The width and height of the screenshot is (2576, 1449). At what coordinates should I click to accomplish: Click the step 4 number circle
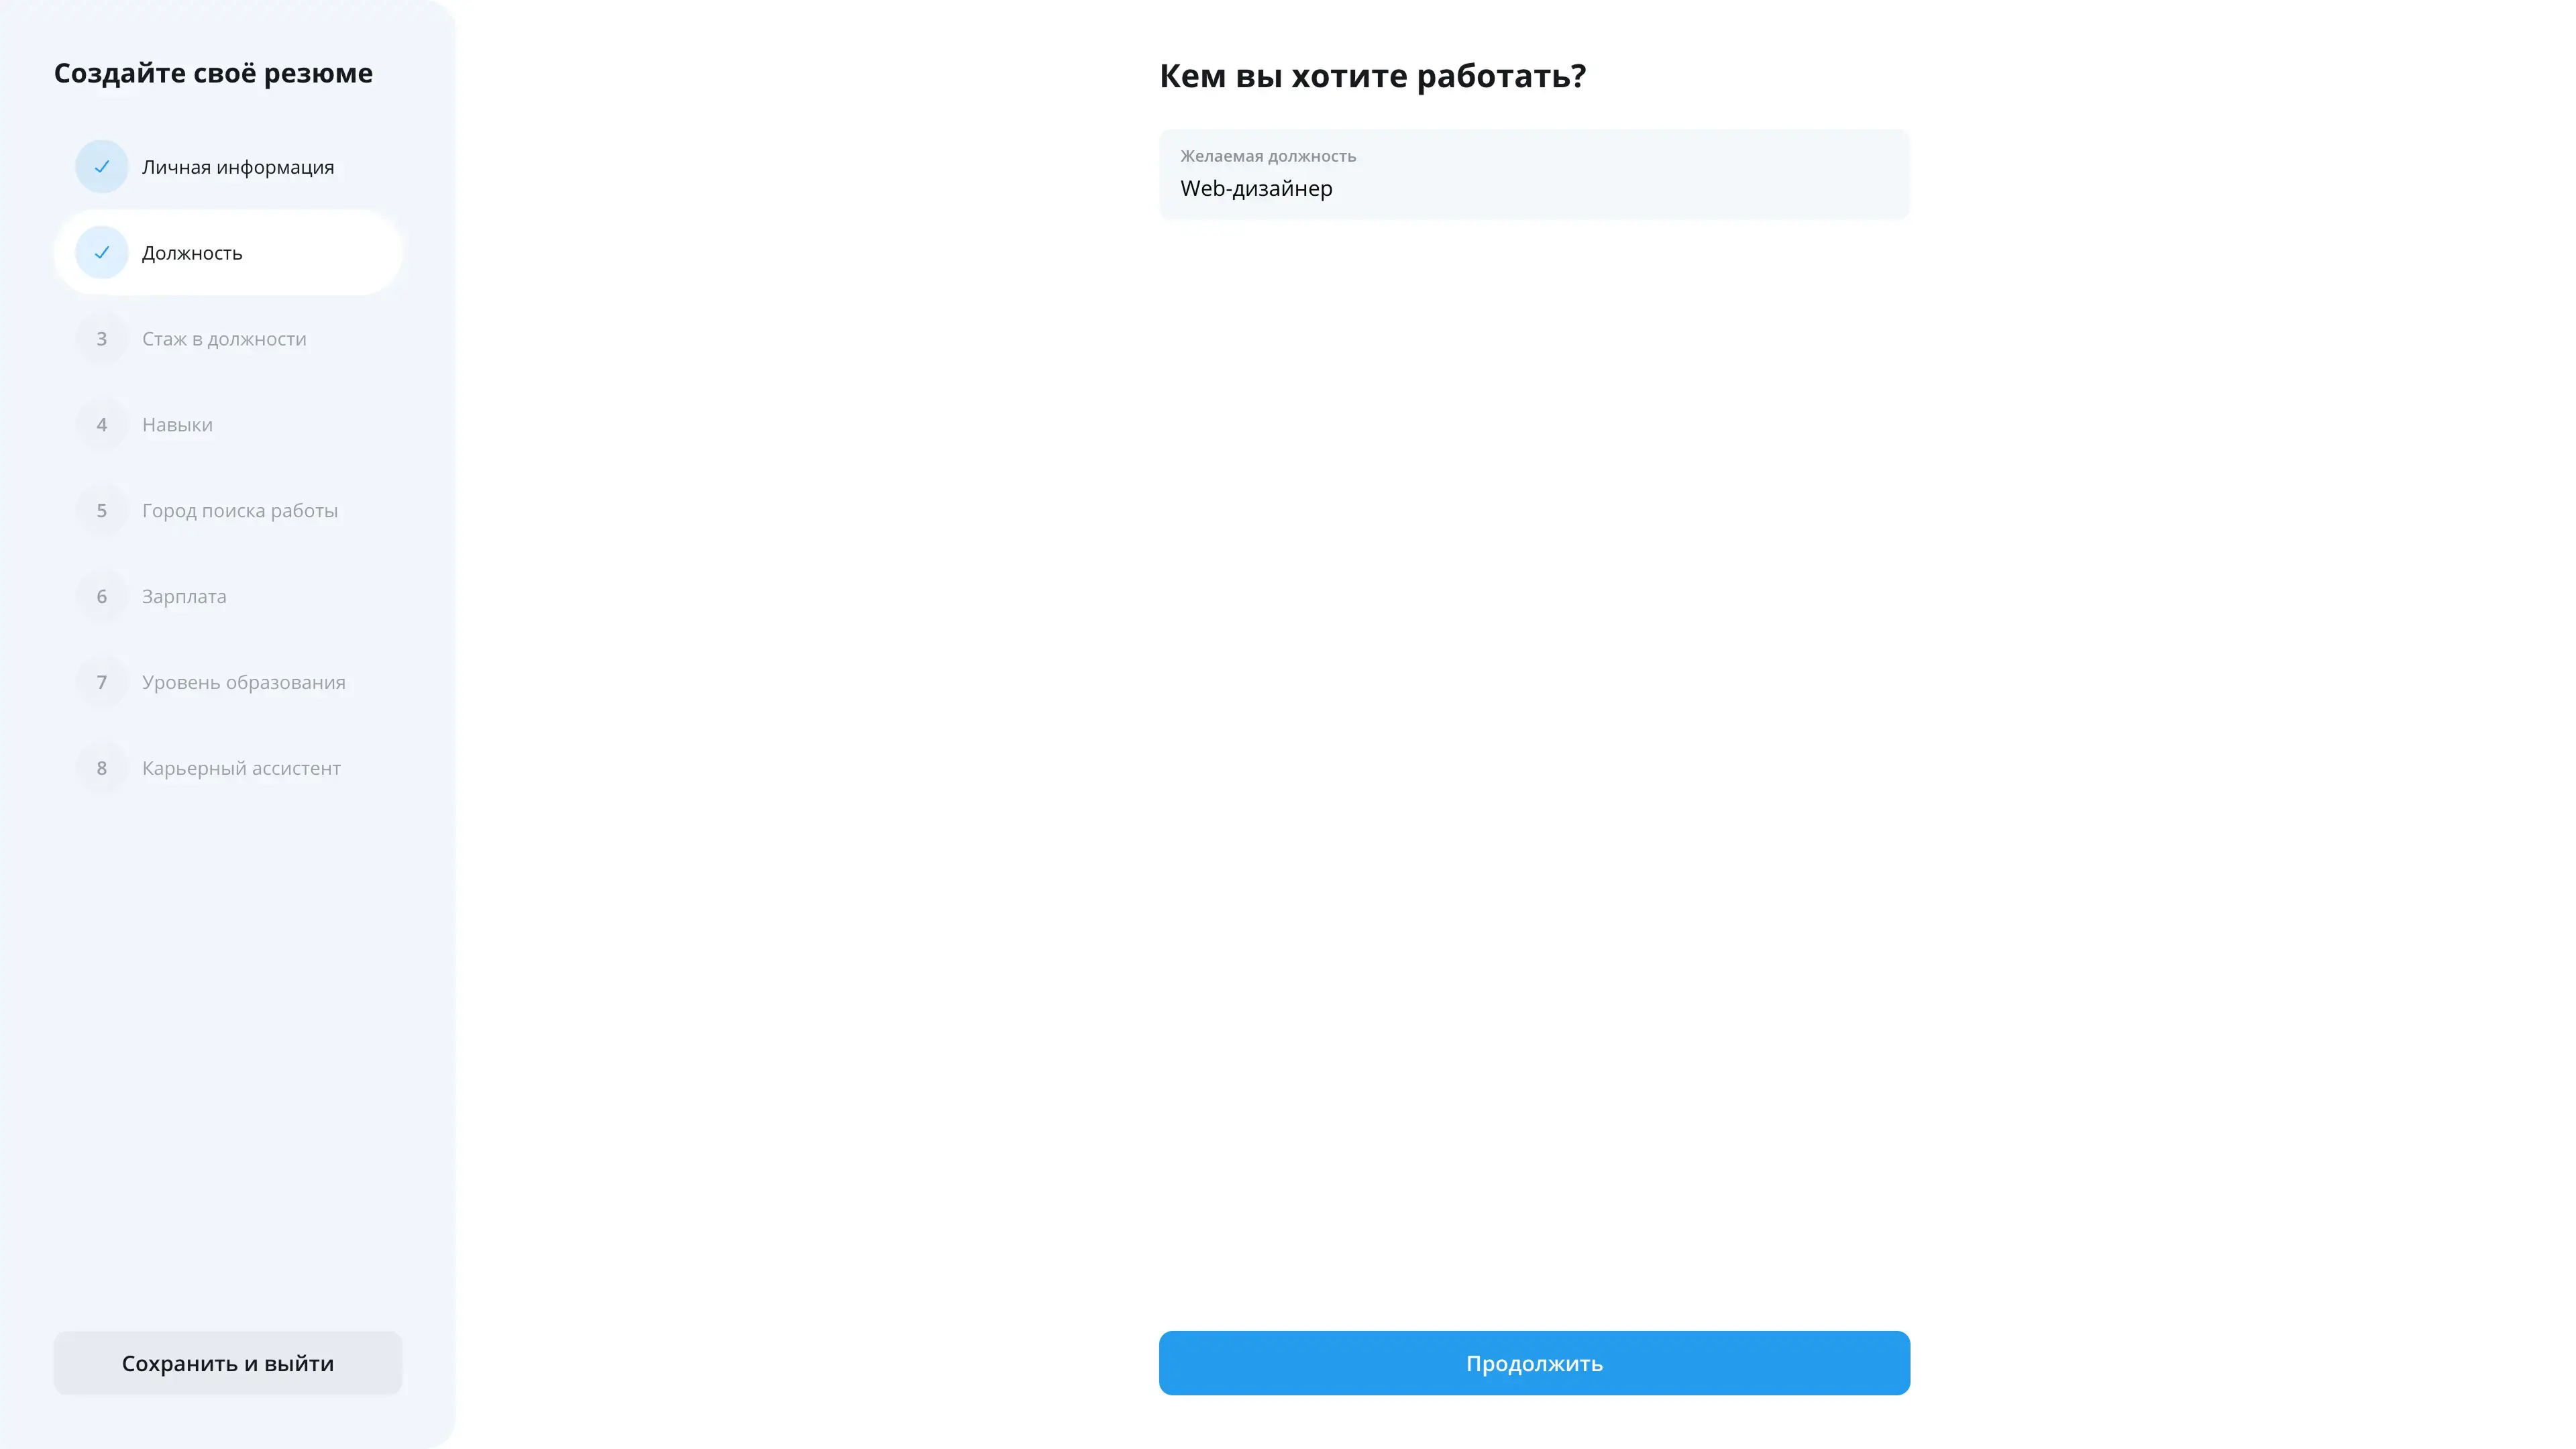click(101, 425)
